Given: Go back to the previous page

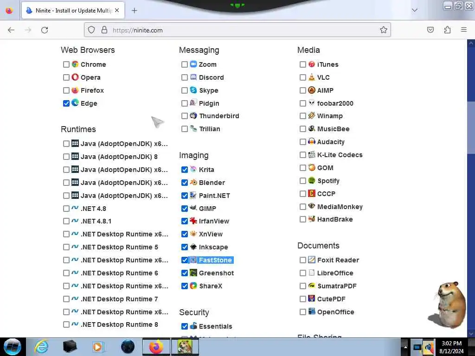Looking at the screenshot, I should tap(11, 30).
